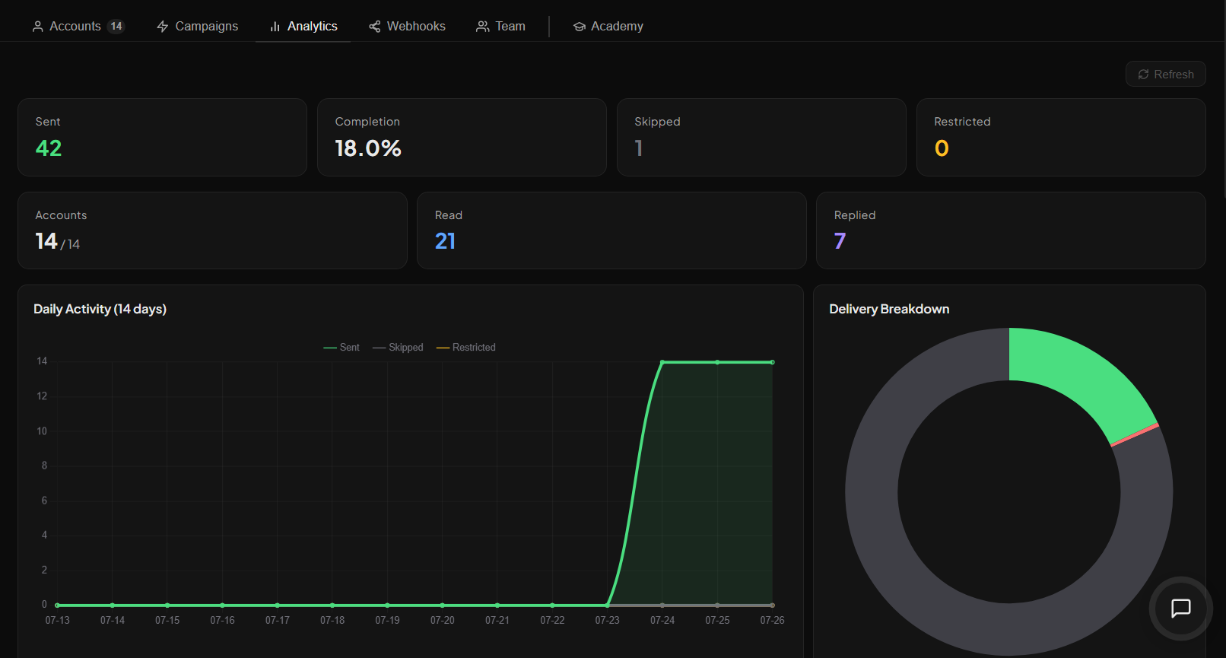Toggle the Skipped series in chart legend
Image resolution: width=1226 pixels, height=658 pixels.
pos(398,348)
